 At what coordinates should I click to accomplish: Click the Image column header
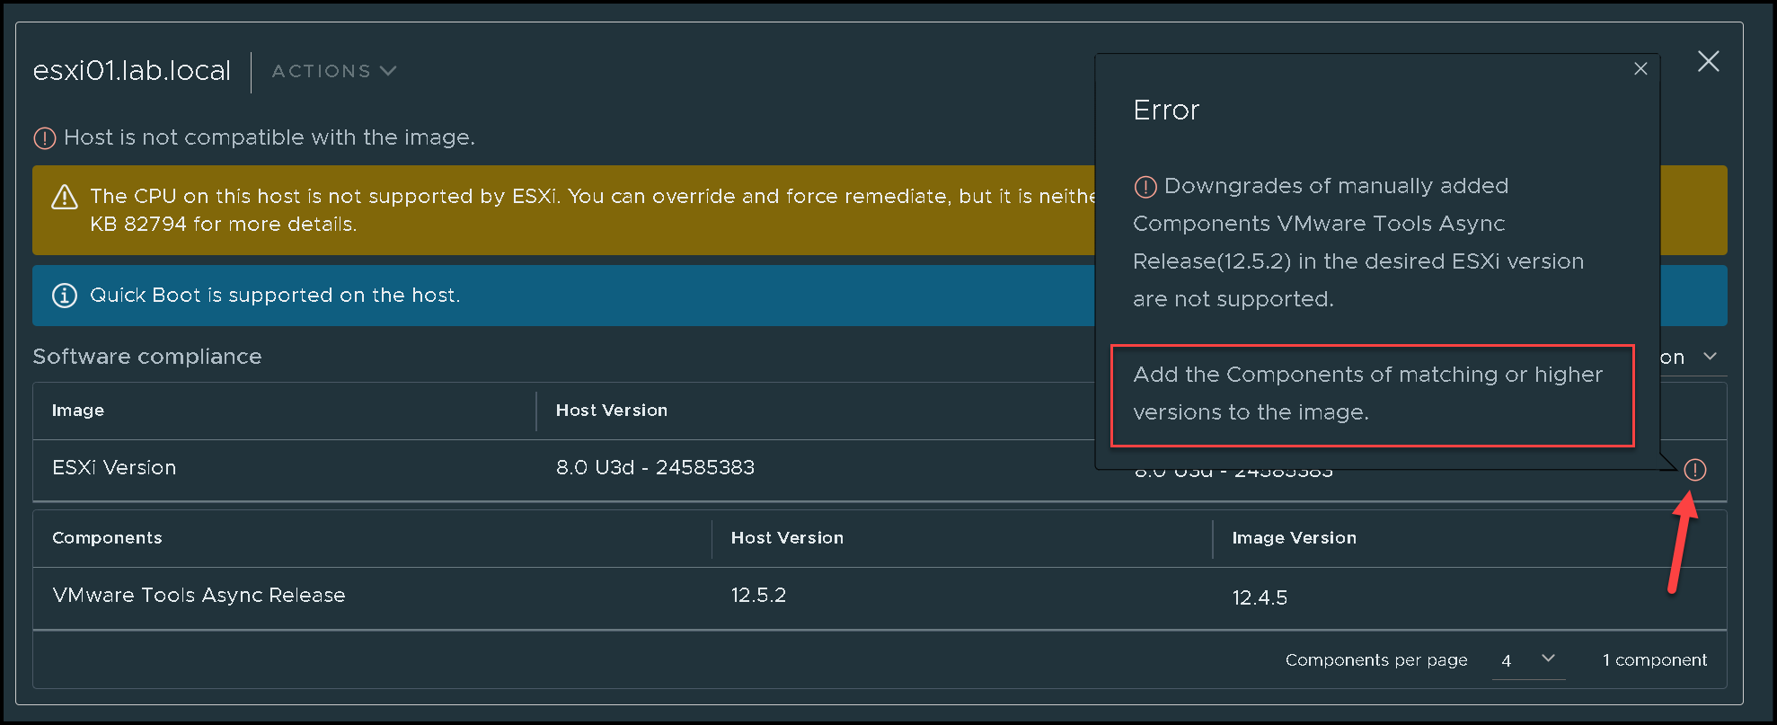[78, 411]
